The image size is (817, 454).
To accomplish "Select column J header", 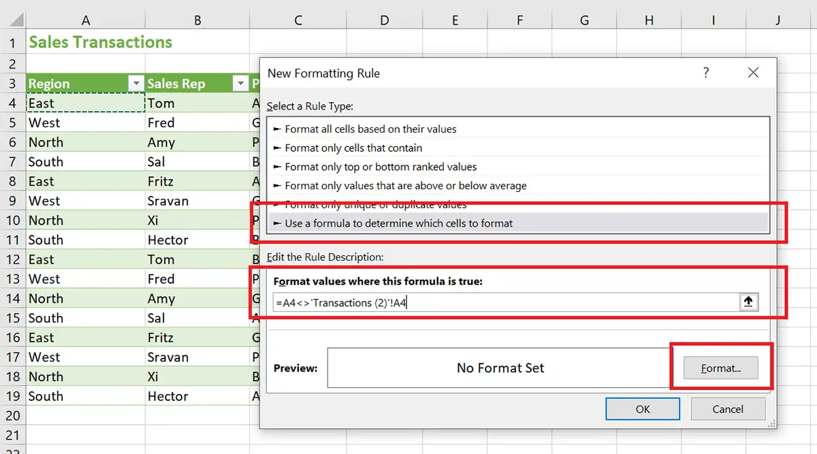I will [x=778, y=20].
